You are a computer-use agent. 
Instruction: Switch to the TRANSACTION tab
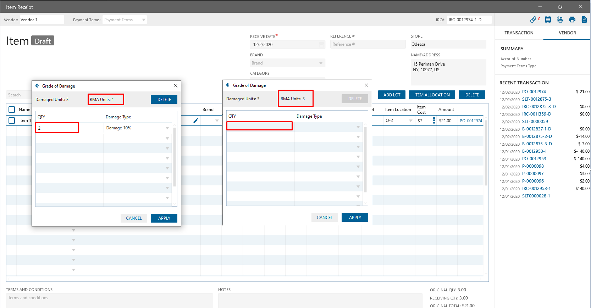[519, 33]
